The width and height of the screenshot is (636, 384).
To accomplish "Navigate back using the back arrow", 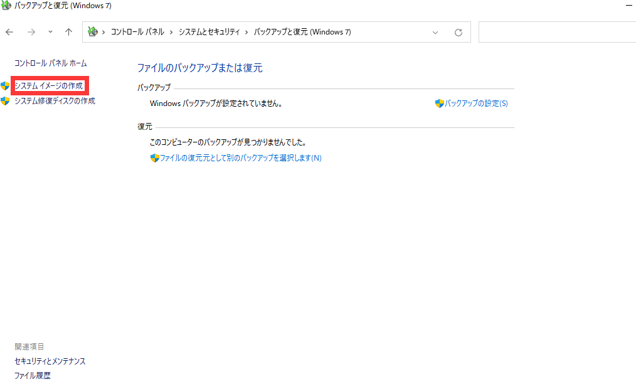I will [x=9, y=31].
